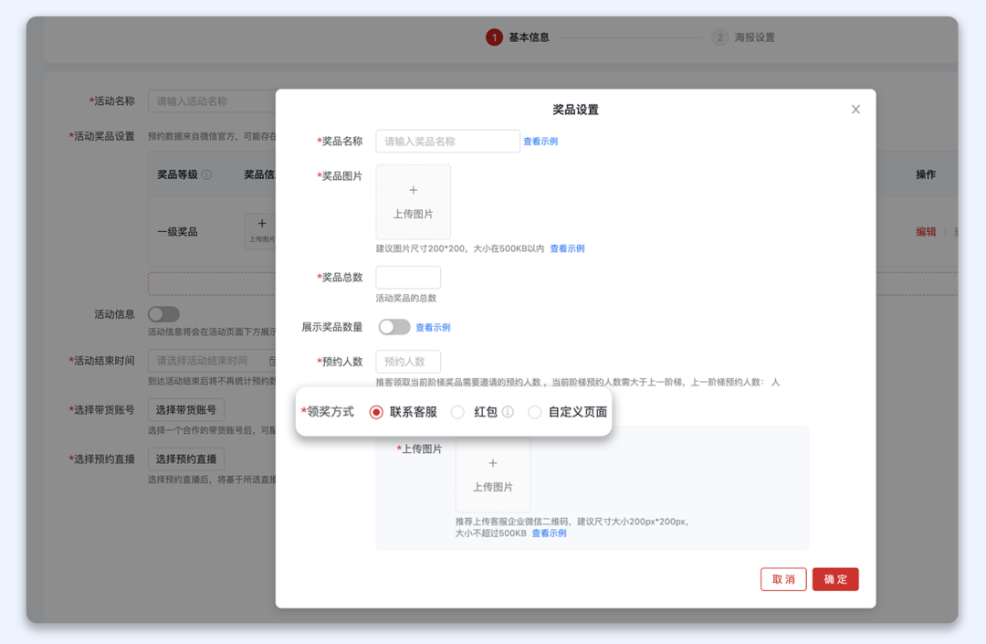Viewport: 986px width, 644px height.
Task: Confirm prize settings with the 确定 button
Action: [x=834, y=579]
